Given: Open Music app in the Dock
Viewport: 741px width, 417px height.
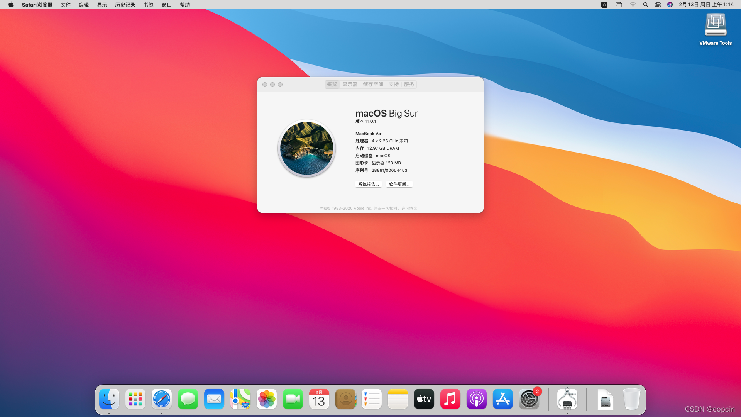Looking at the screenshot, I should tap(450, 399).
